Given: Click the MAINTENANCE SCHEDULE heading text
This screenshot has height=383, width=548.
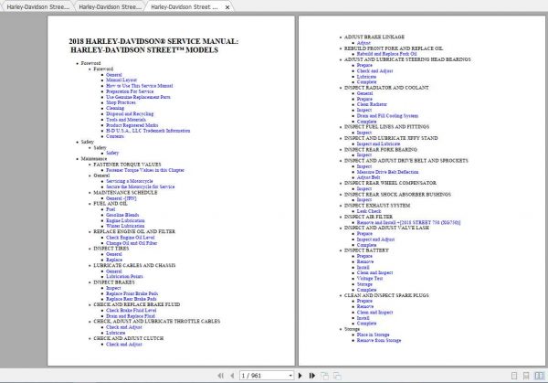Looking at the screenshot, I should (x=125, y=192).
